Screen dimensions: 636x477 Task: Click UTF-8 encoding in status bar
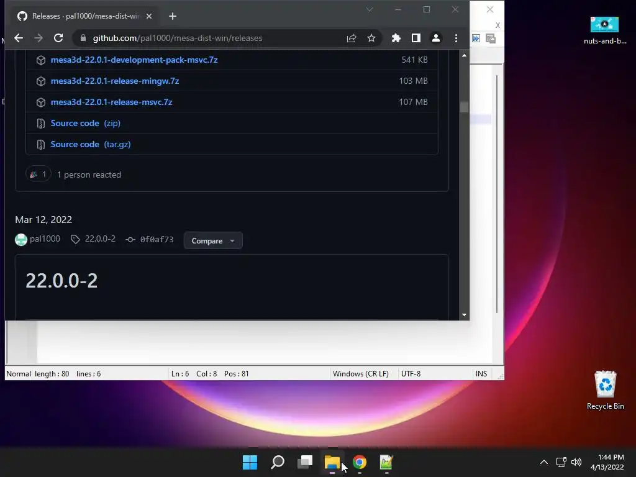point(411,373)
